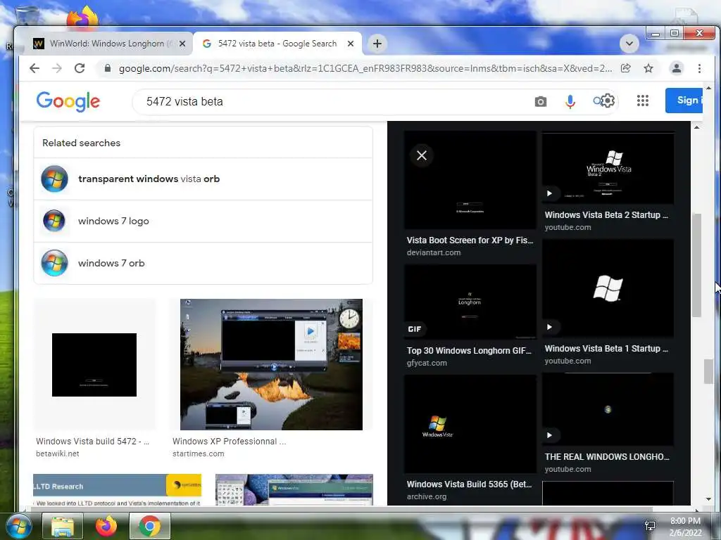Viewport: 721px width, 540px height.
Task: Click the padlock site info icon
Action: [x=108, y=68]
